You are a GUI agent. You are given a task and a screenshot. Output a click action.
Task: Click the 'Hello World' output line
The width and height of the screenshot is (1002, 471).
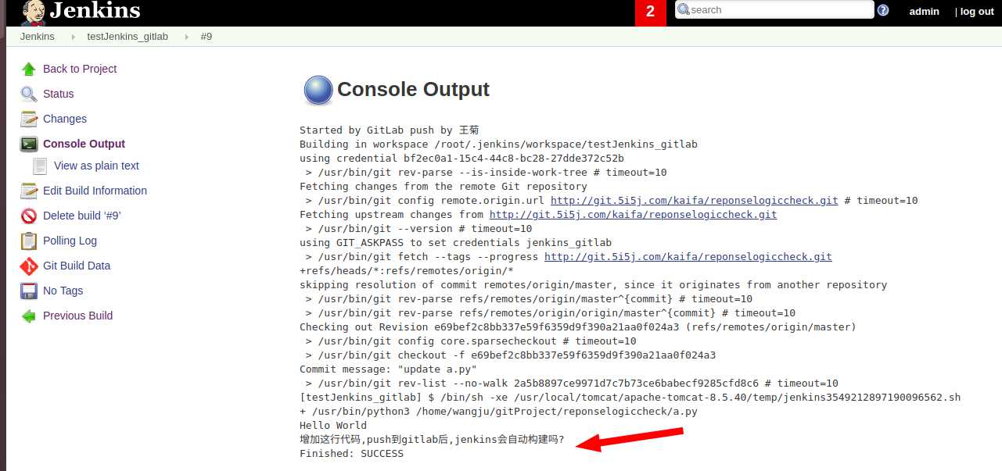333,426
